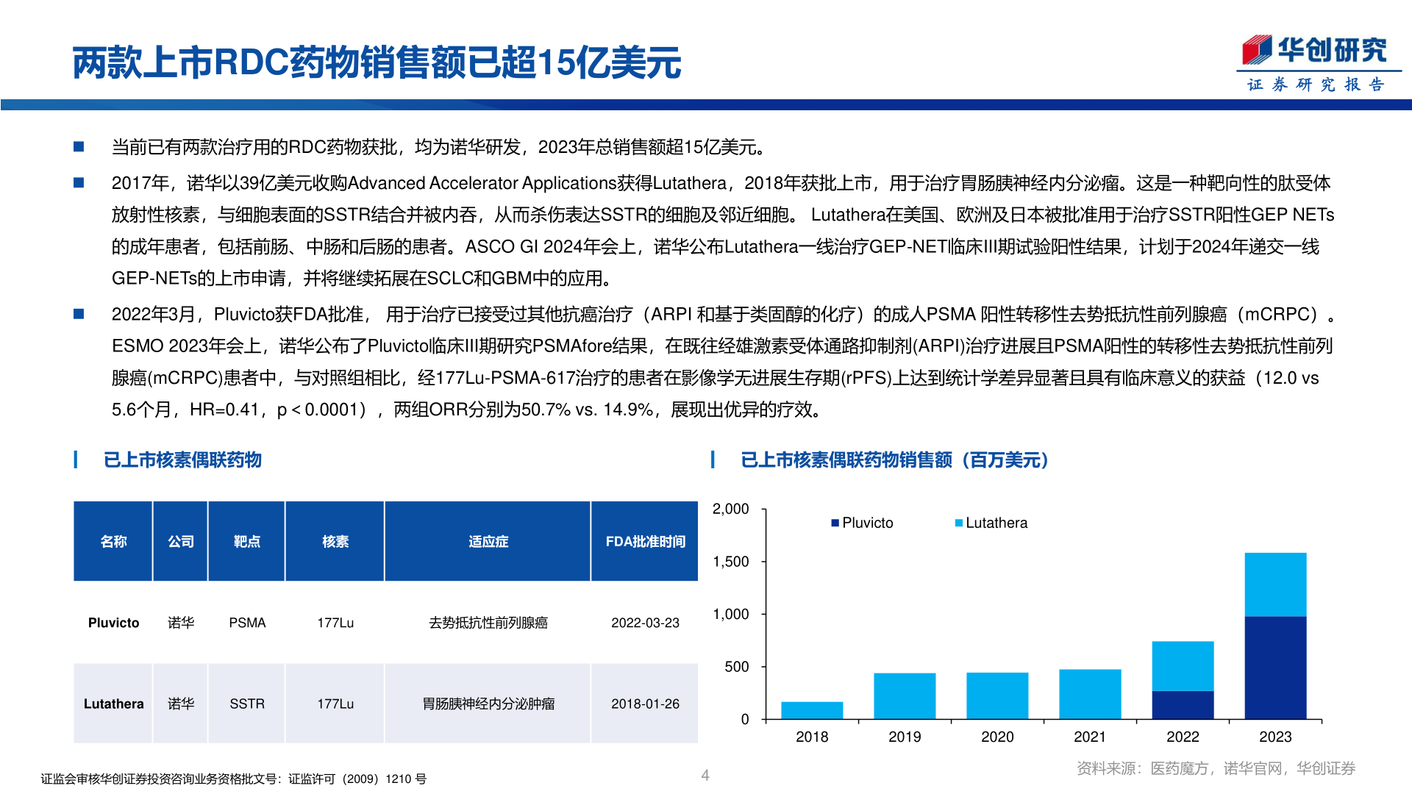This screenshot has width=1412, height=794.
Task: Click the dark blue Pluvicto legend swatch
Action: pyautogui.click(x=835, y=523)
